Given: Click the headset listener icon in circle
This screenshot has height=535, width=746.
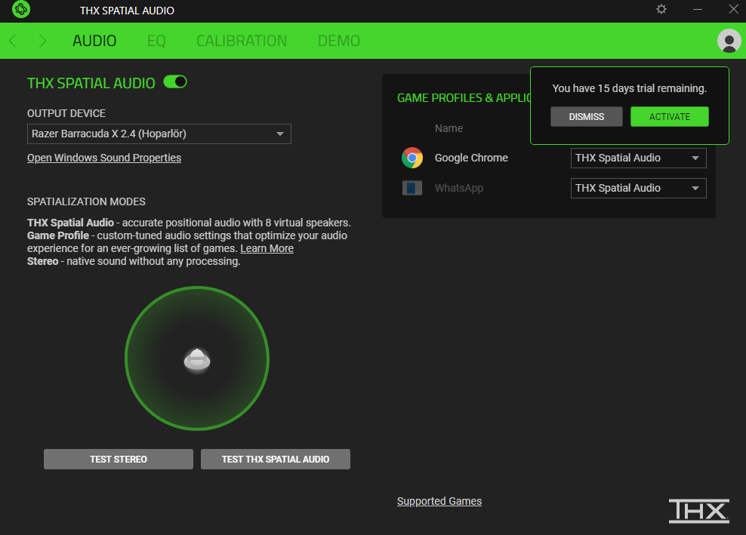Looking at the screenshot, I should 197,360.
